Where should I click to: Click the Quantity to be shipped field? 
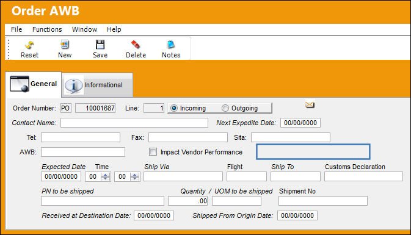(188, 201)
